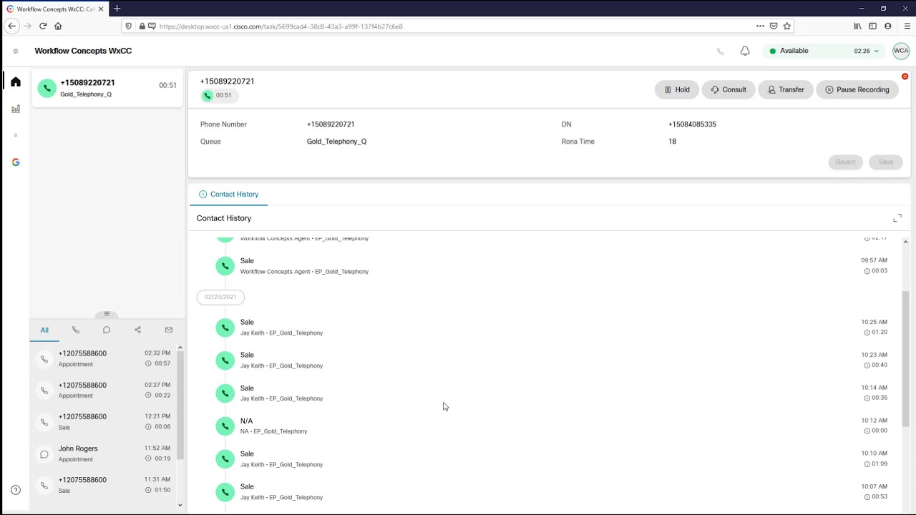Screen dimensions: 916x515
Task: Click the 10:10 AM Sale call icon
Action: 225,459
